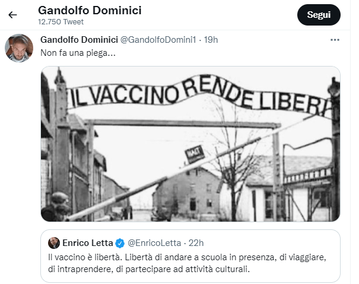Click the HALT sign in the photo
The height and width of the screenshot is (284, 359).
coord(195,154)
